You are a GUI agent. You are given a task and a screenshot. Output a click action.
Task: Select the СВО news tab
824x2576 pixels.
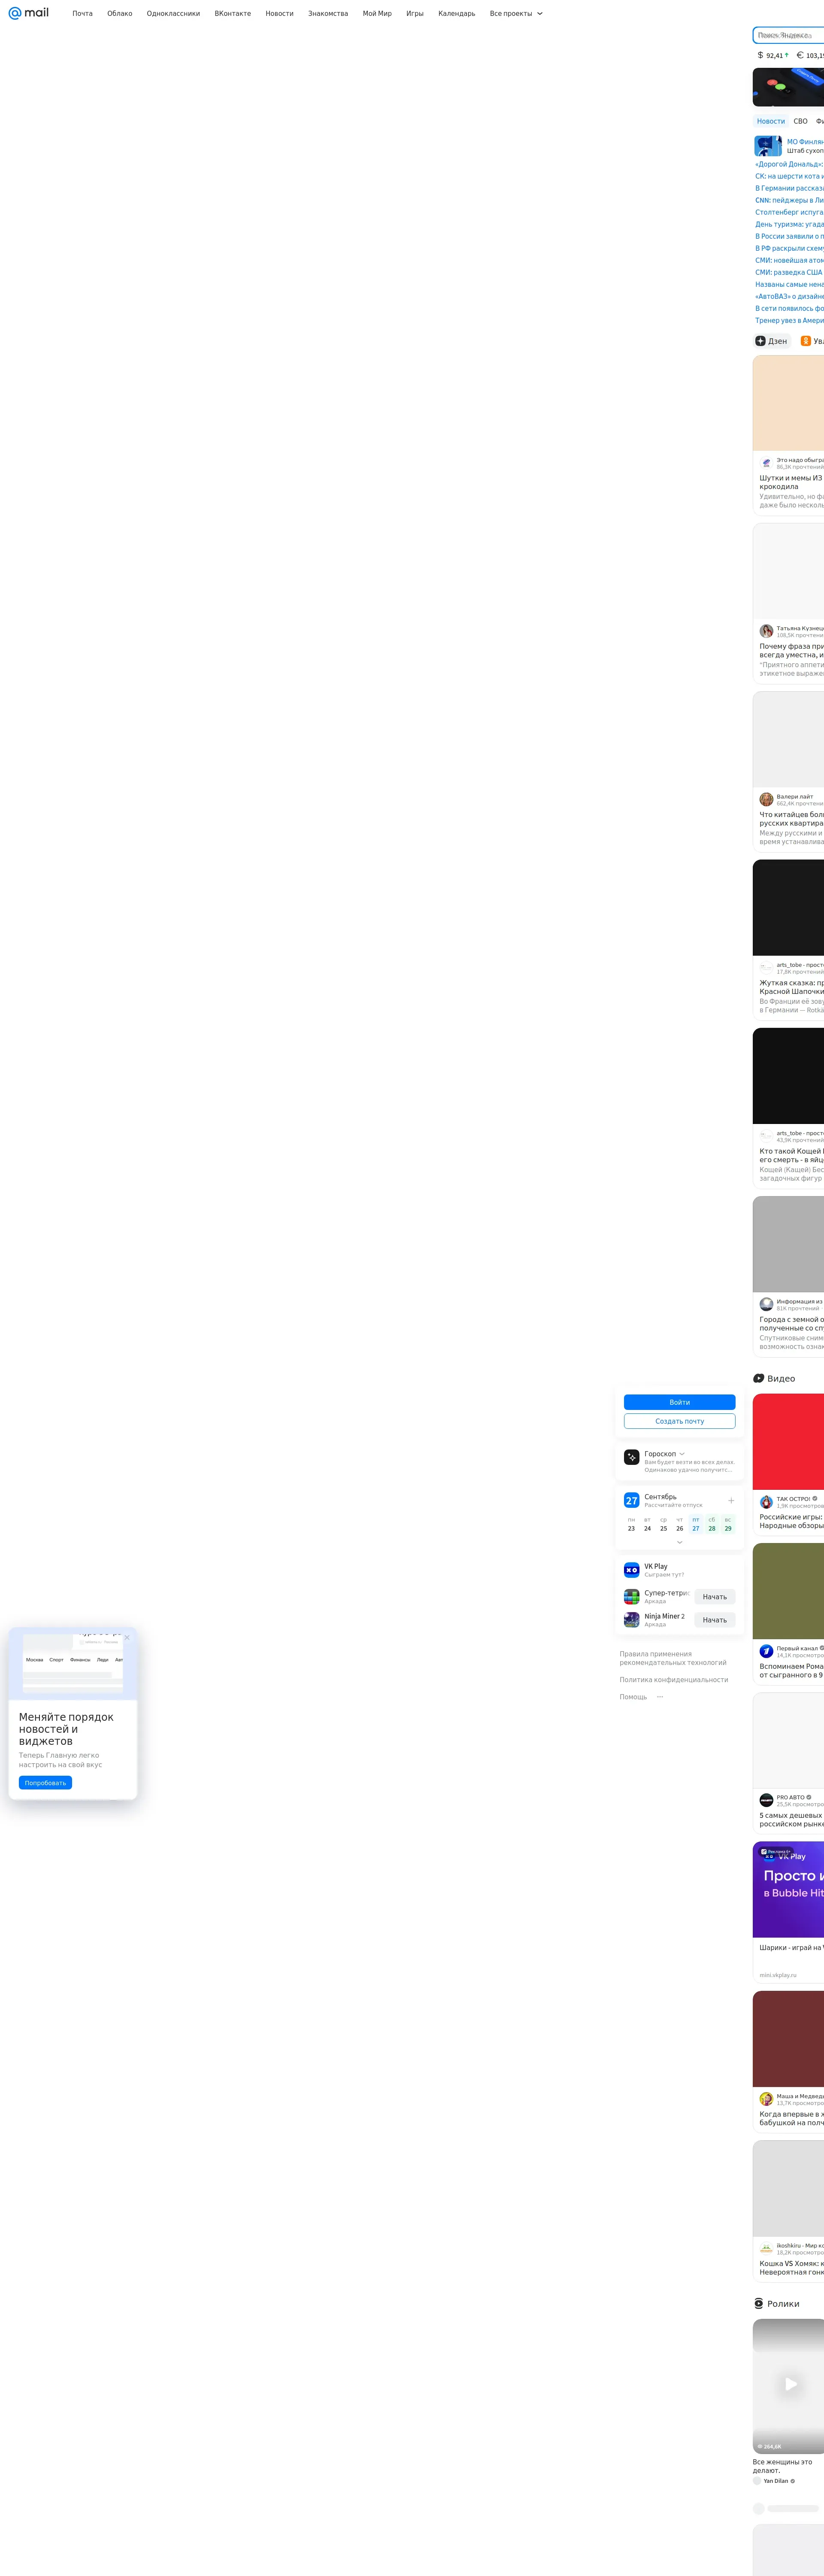pos(801,121)
